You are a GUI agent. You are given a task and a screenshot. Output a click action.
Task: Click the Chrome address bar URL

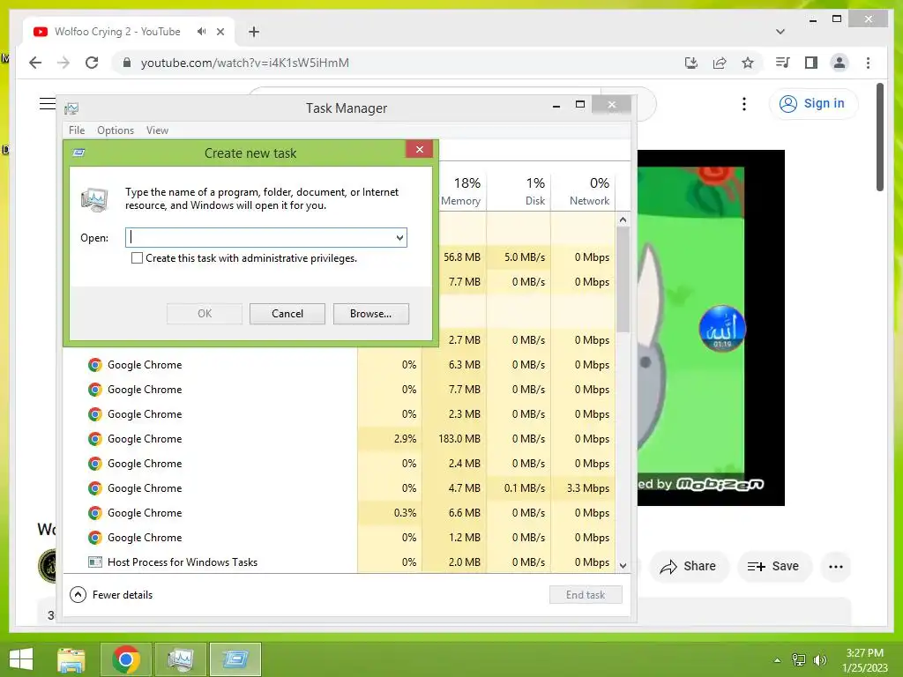(x=245, y=63)
